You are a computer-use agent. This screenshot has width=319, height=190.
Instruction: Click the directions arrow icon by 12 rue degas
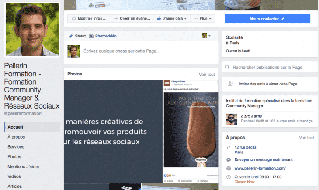[x=229, y=147]
